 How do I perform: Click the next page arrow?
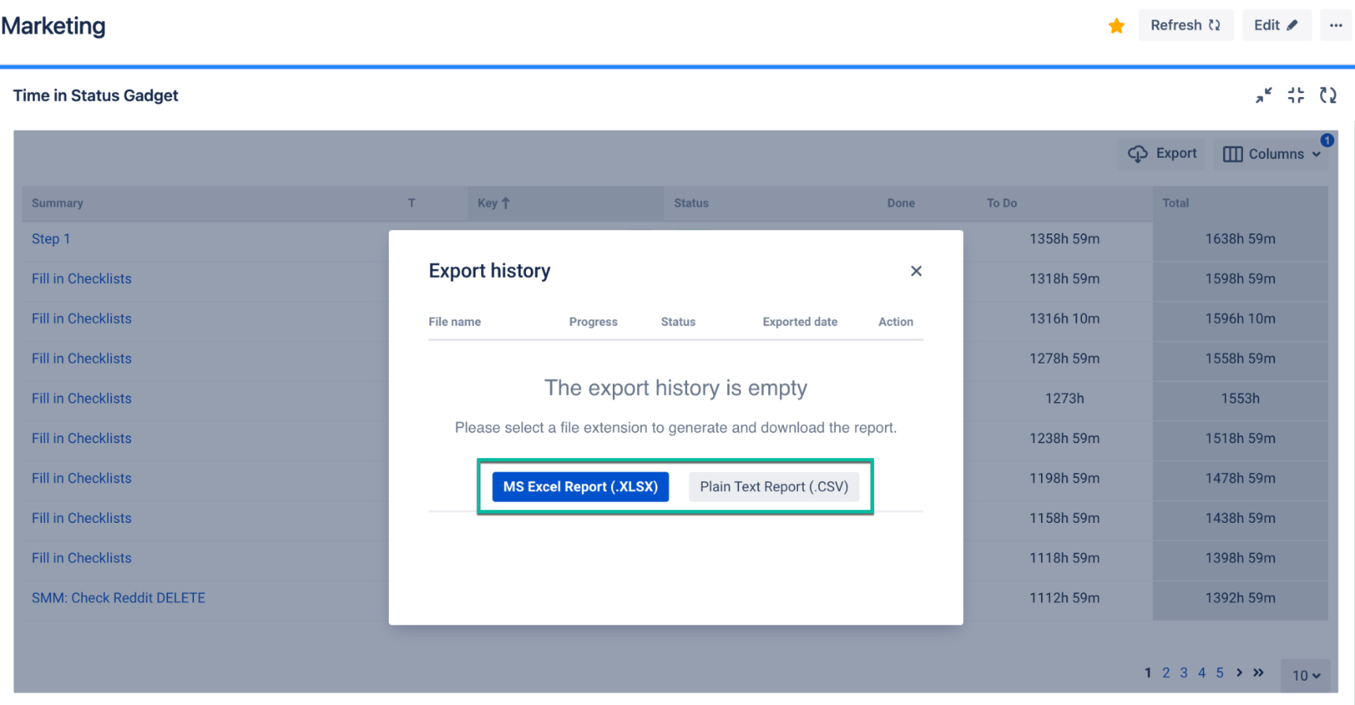[x=1239, y=673]
